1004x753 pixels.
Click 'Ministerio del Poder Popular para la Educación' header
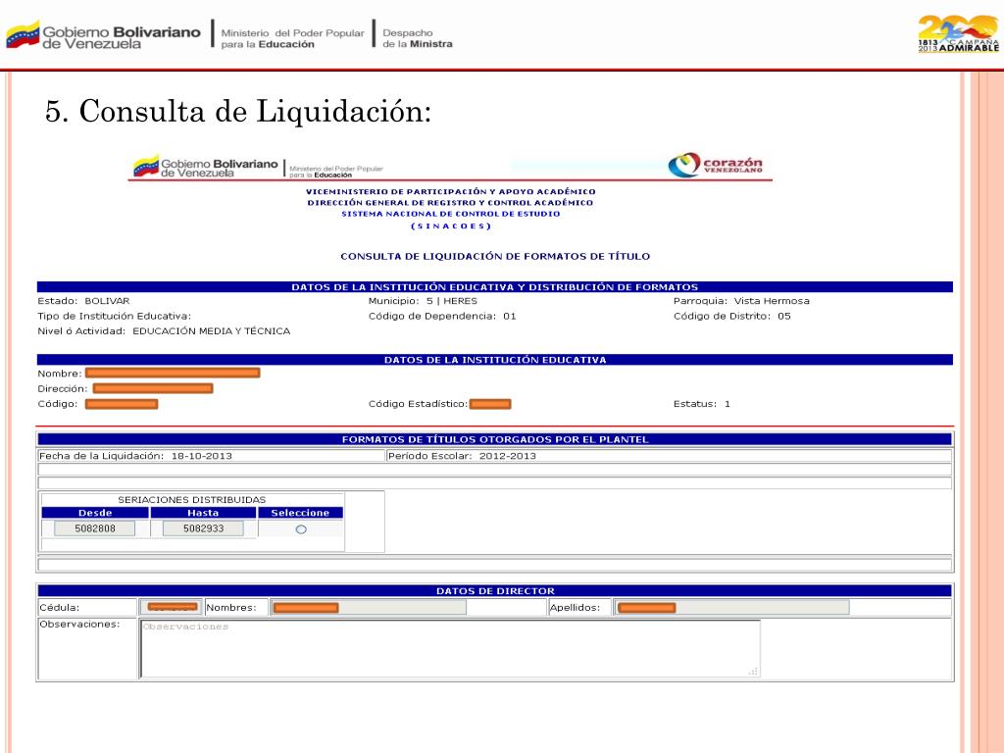[x=292, y=38]
